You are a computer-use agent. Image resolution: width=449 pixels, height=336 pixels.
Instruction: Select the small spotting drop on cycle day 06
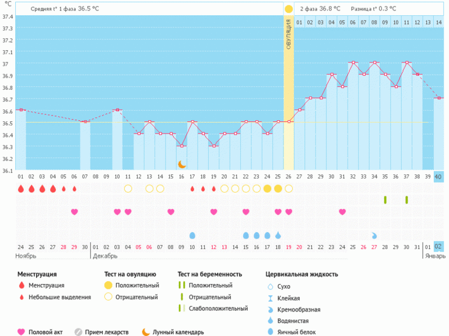(74, 188)
